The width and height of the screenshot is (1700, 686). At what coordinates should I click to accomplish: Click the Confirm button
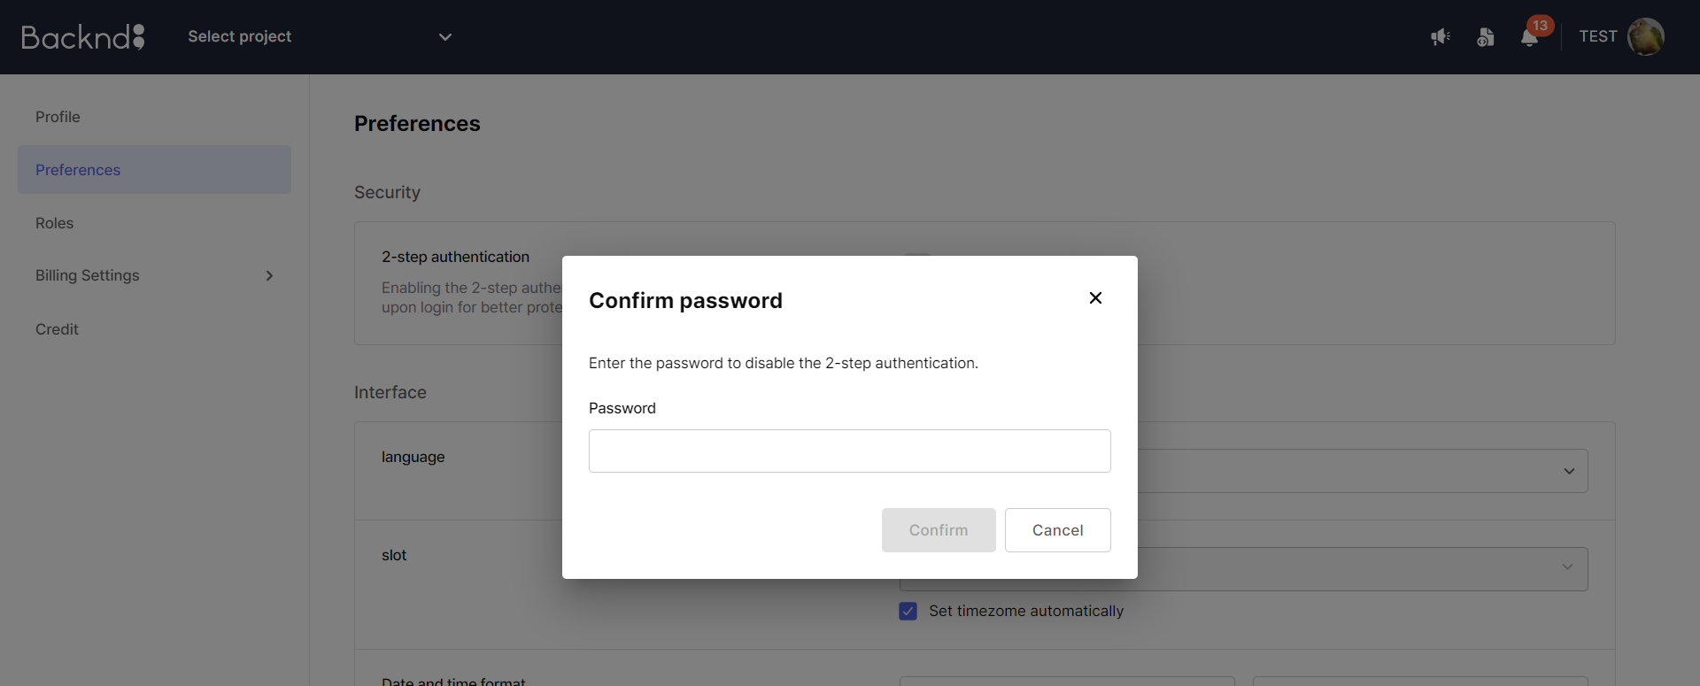pos(939,530)
